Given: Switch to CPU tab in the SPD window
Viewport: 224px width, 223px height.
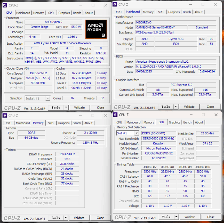Looking at the screenshot, I should tap(119, 122).
